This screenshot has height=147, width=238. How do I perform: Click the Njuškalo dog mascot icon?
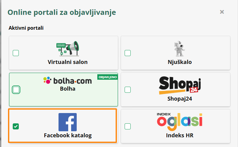(179, 48)
